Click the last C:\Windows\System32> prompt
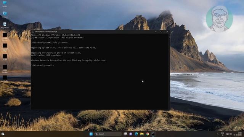Image resolution: width=244 pixels, height=137 pixels. click(x=42, y=65)
